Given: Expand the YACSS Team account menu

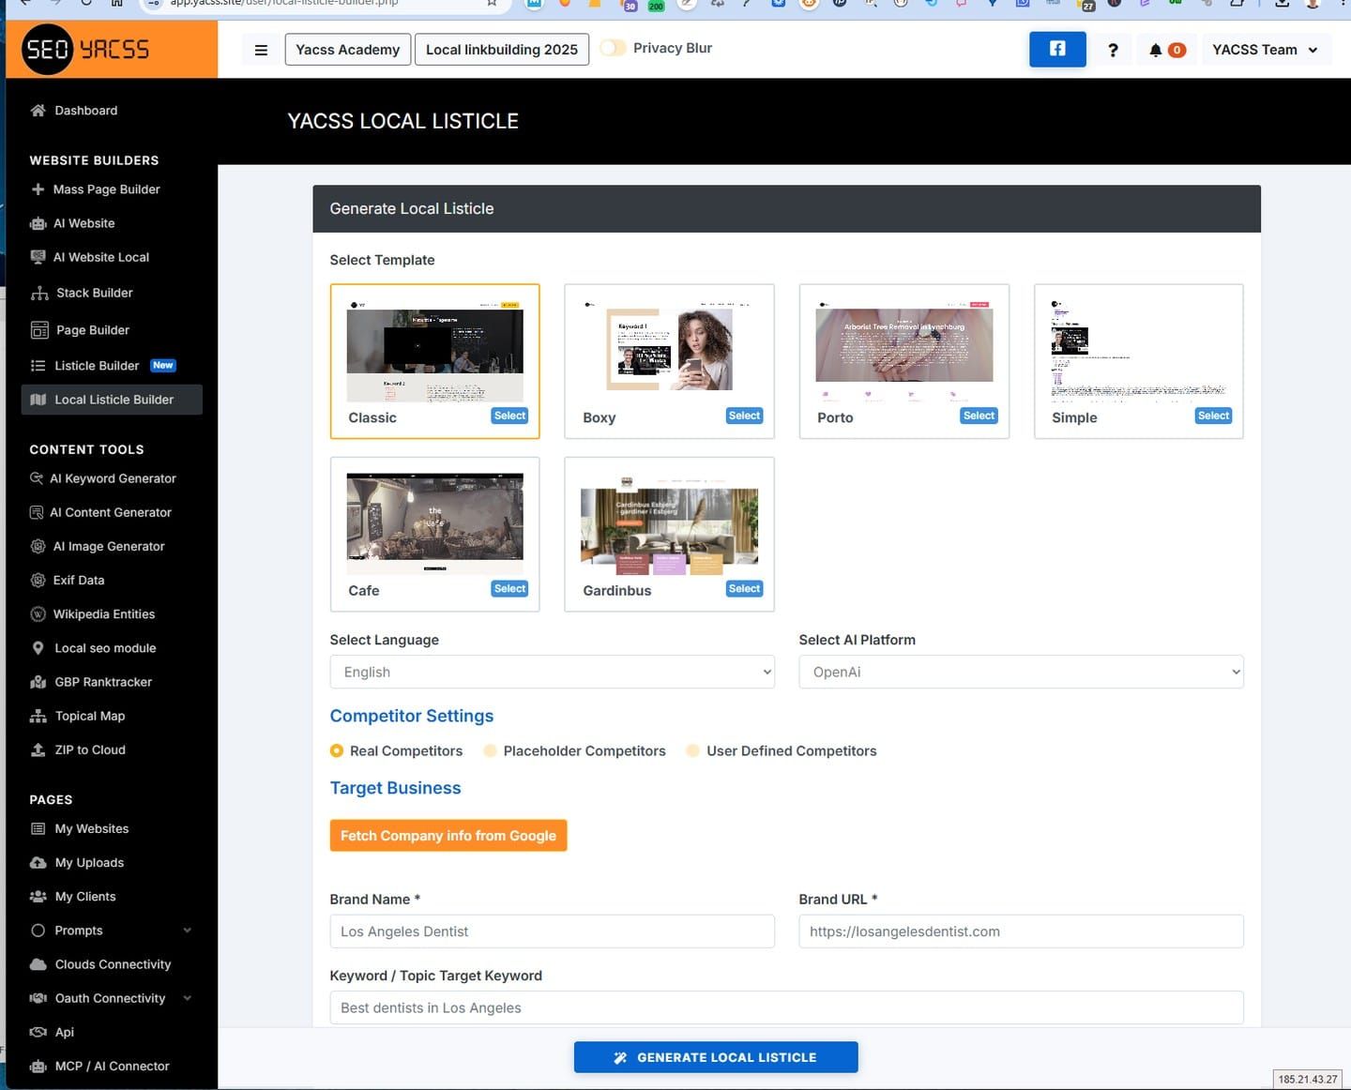Looking at the screenshot, I should point(1265,50).
